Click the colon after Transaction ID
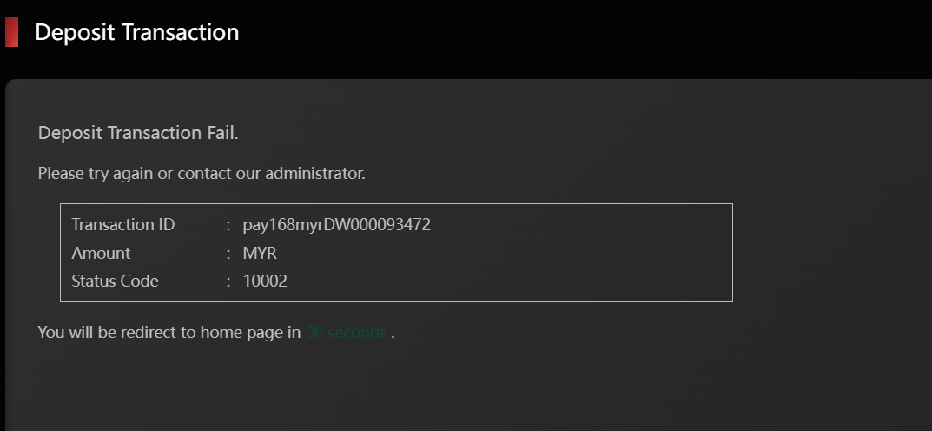The width and height of the screenshot is (932, 431). pos(228,225)
